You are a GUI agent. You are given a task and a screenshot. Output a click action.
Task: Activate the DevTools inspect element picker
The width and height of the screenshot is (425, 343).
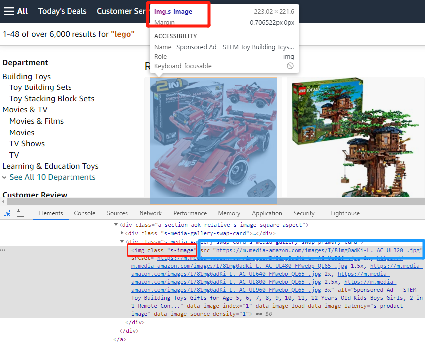coord(7,213)
